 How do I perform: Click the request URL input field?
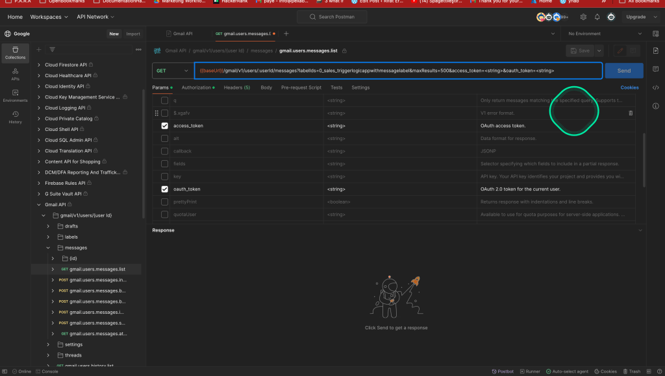(x=398, y=71)
